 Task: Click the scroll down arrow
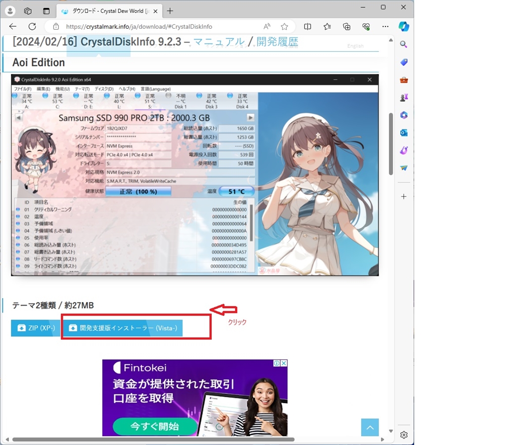coord(391,431)
